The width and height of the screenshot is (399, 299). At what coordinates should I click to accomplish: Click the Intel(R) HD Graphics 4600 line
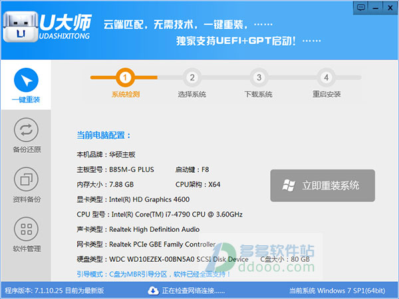pyautogui.click(x=133, y=199)
